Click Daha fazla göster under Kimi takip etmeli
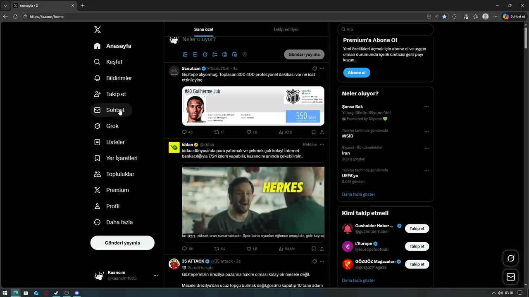Screen dimensions: 529x297 coord(358,280)
